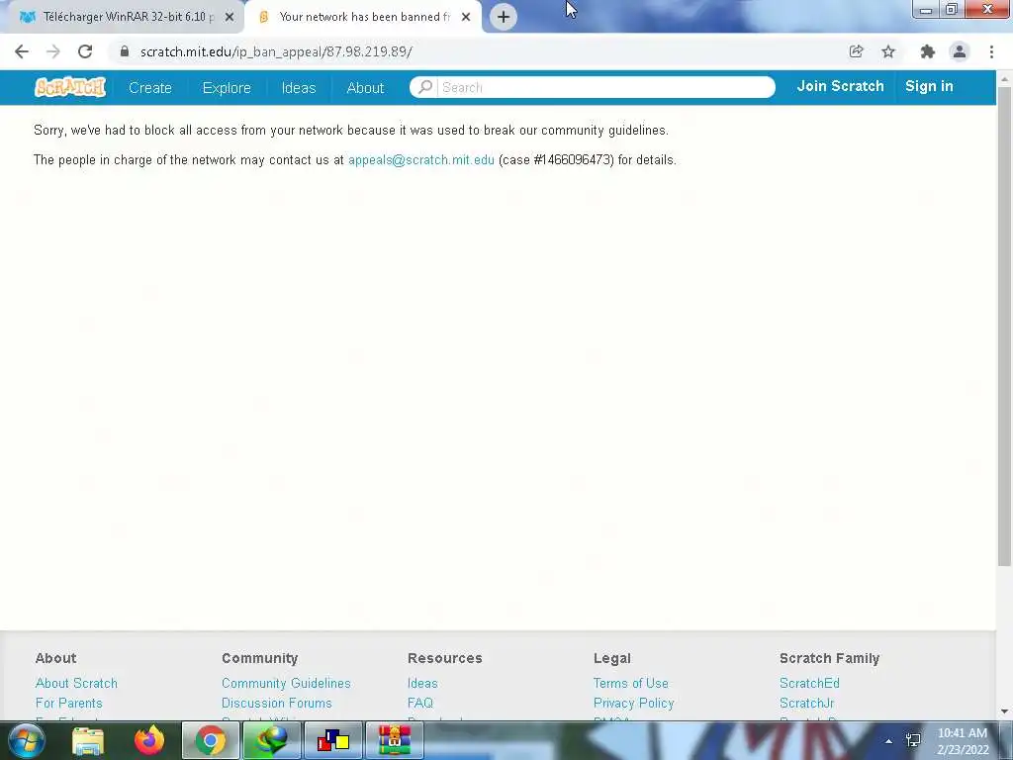Click the scrollbar up arrow
This screenshot has width=1013, height=760.
click(1004, 79)
